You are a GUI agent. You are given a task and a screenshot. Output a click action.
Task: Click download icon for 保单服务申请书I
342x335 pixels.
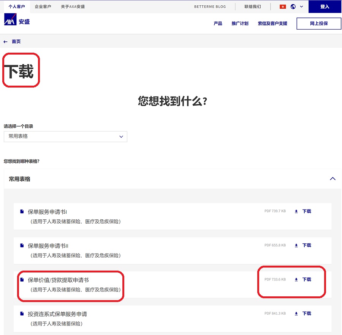pyautogui.click(x=296, y=211)
